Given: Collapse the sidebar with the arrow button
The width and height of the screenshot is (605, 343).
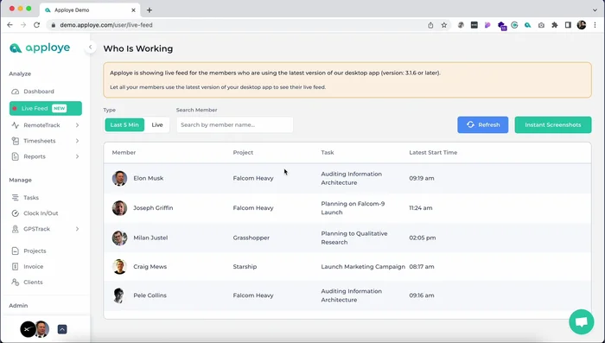Looking at the screenshot, I should pyautogui.click(x=90, y=48).
